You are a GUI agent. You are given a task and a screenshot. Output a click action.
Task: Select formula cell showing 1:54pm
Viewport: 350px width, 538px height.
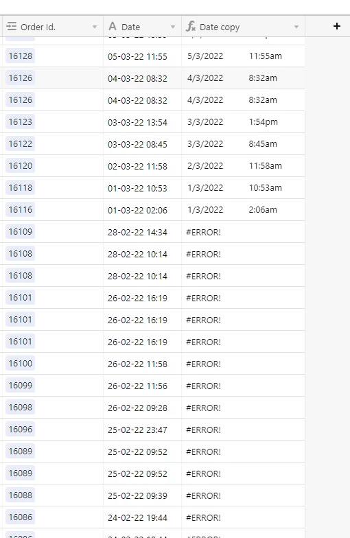pos(243,122)
